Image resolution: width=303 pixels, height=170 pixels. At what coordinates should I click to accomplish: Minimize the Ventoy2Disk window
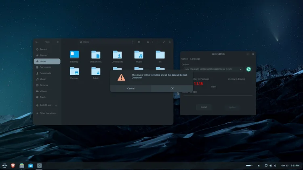click(248, 54)
